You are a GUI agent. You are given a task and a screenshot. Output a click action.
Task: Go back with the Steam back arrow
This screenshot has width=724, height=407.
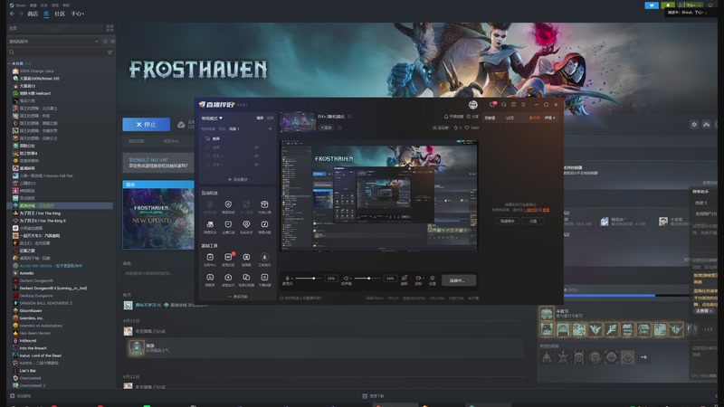pos(12,14)
